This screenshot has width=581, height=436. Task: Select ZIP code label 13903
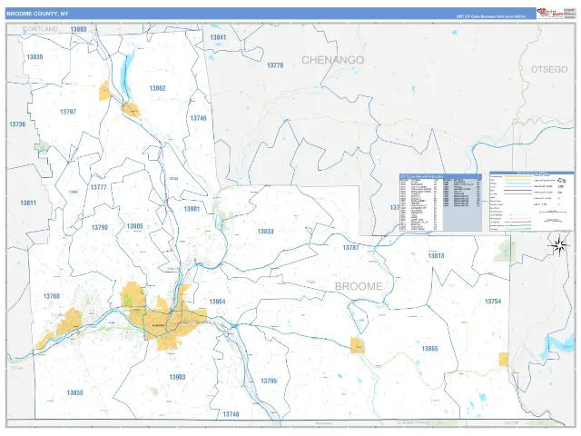tap(177, 378)
